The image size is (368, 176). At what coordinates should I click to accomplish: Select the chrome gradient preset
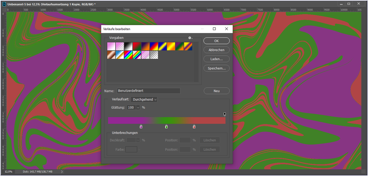pyautogui.click(x=120, y=55)
